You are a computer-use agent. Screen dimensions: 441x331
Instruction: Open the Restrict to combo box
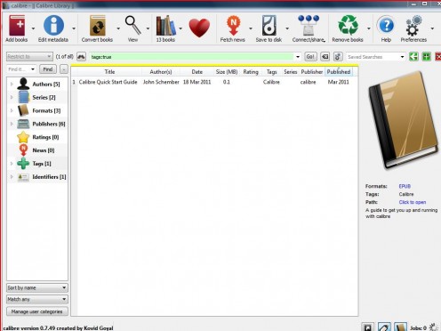[29, 57]
